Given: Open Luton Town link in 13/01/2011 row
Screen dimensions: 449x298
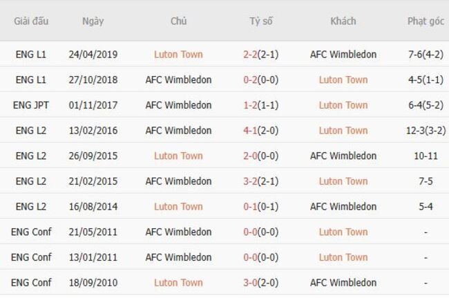Looking at the screenshot, I should click(343, 257).
